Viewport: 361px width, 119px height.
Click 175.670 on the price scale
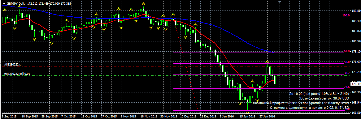pos(356,62)
